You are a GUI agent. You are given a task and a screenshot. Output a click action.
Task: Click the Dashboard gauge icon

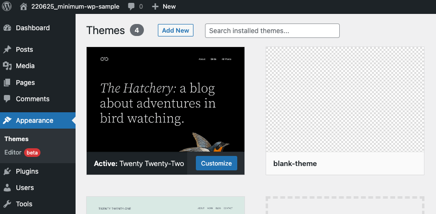click(x=7, y=28)
